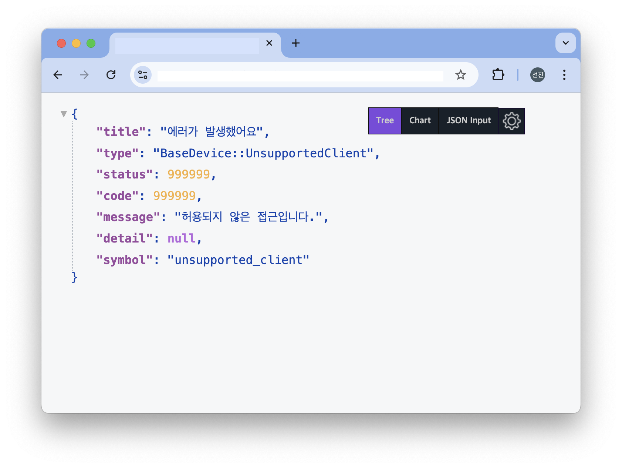Open the JSON viewer settings gear

(x=512, y=121)
